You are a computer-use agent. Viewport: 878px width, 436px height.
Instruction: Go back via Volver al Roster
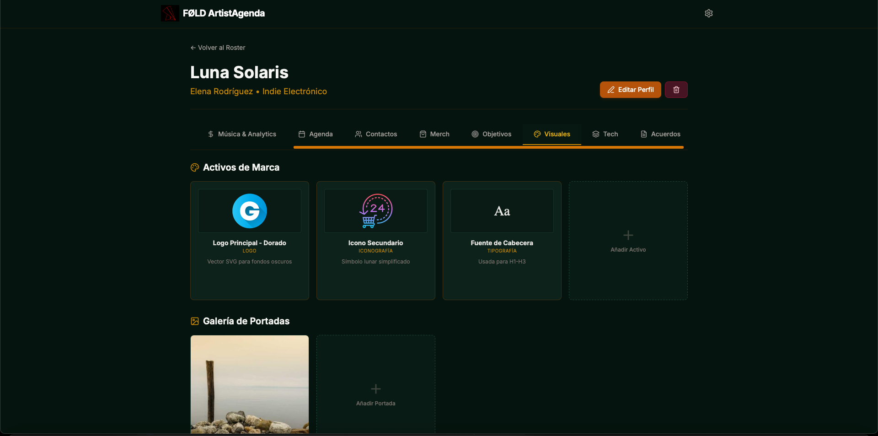pos(218,48)
